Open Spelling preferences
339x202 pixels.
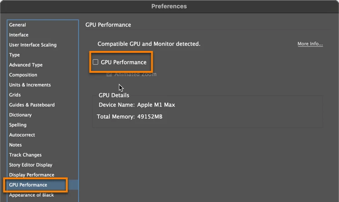(18, 125)
